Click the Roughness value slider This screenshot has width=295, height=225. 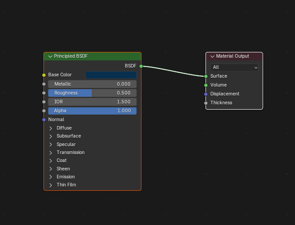coord(93,93)
